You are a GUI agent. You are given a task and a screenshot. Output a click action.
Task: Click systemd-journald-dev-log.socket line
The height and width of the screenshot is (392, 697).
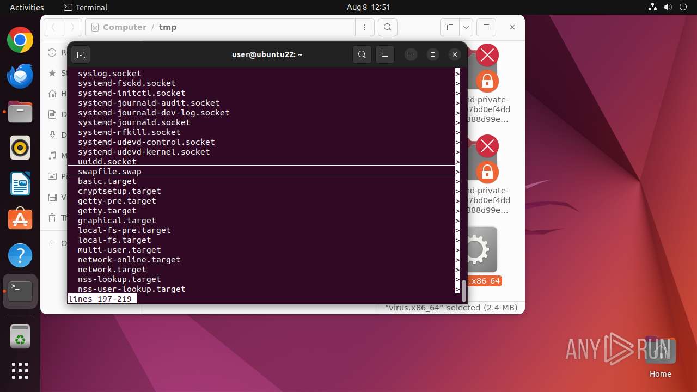(154, 113)
